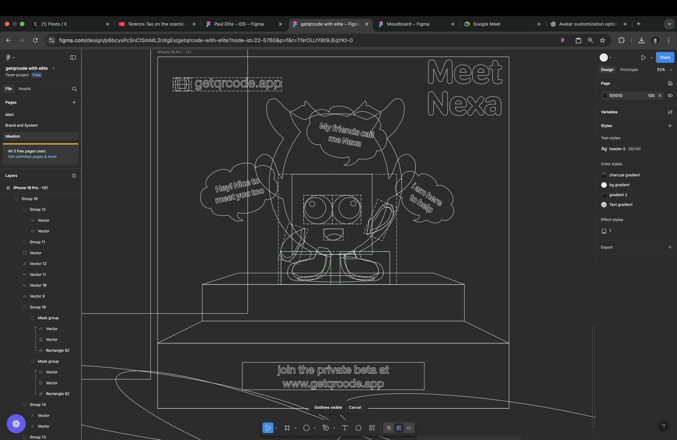Click Get unlimited pages & more link

pyautogui.click(x=32, y=157)
